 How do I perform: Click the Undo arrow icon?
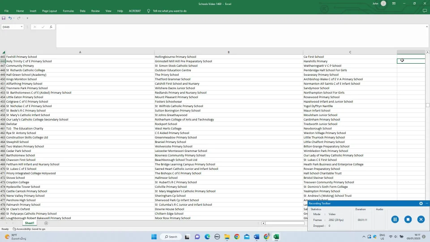point(9,18)
